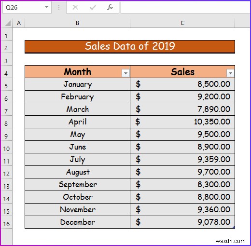The width and height of the screenshot is (251, 246).
Task: Select the 'August' cell
Action: (x=77, y=172)
